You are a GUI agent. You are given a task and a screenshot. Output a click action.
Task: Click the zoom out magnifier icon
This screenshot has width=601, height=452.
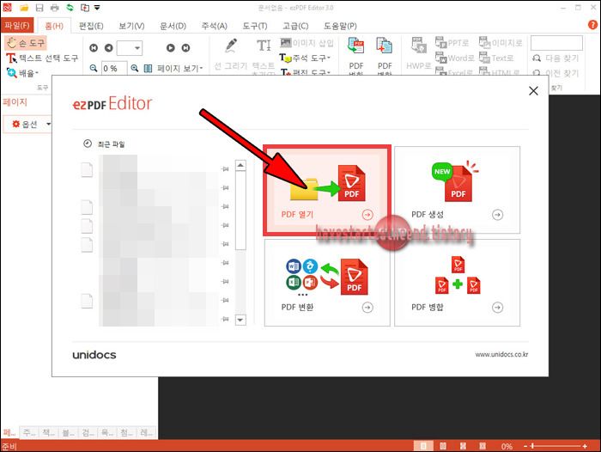[94, 68]
